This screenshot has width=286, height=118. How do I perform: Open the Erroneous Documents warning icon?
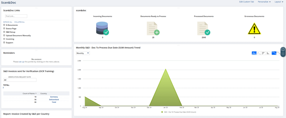point(254,29)
